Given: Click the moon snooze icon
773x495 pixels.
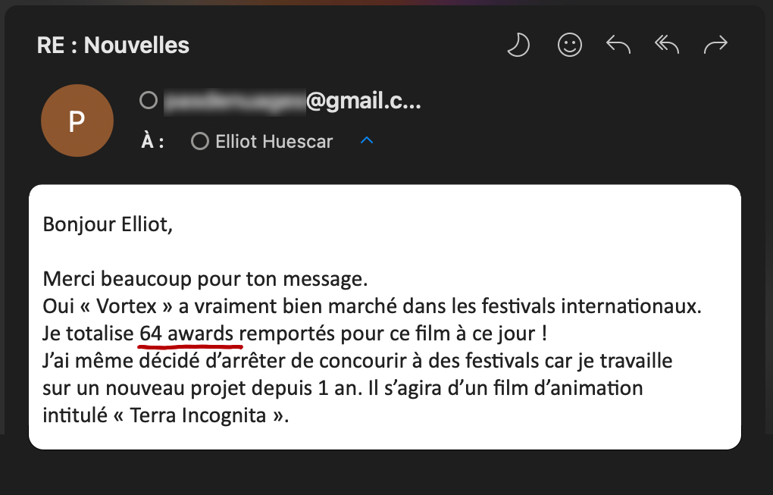Looking at the screenshot, I should (518, 45).
